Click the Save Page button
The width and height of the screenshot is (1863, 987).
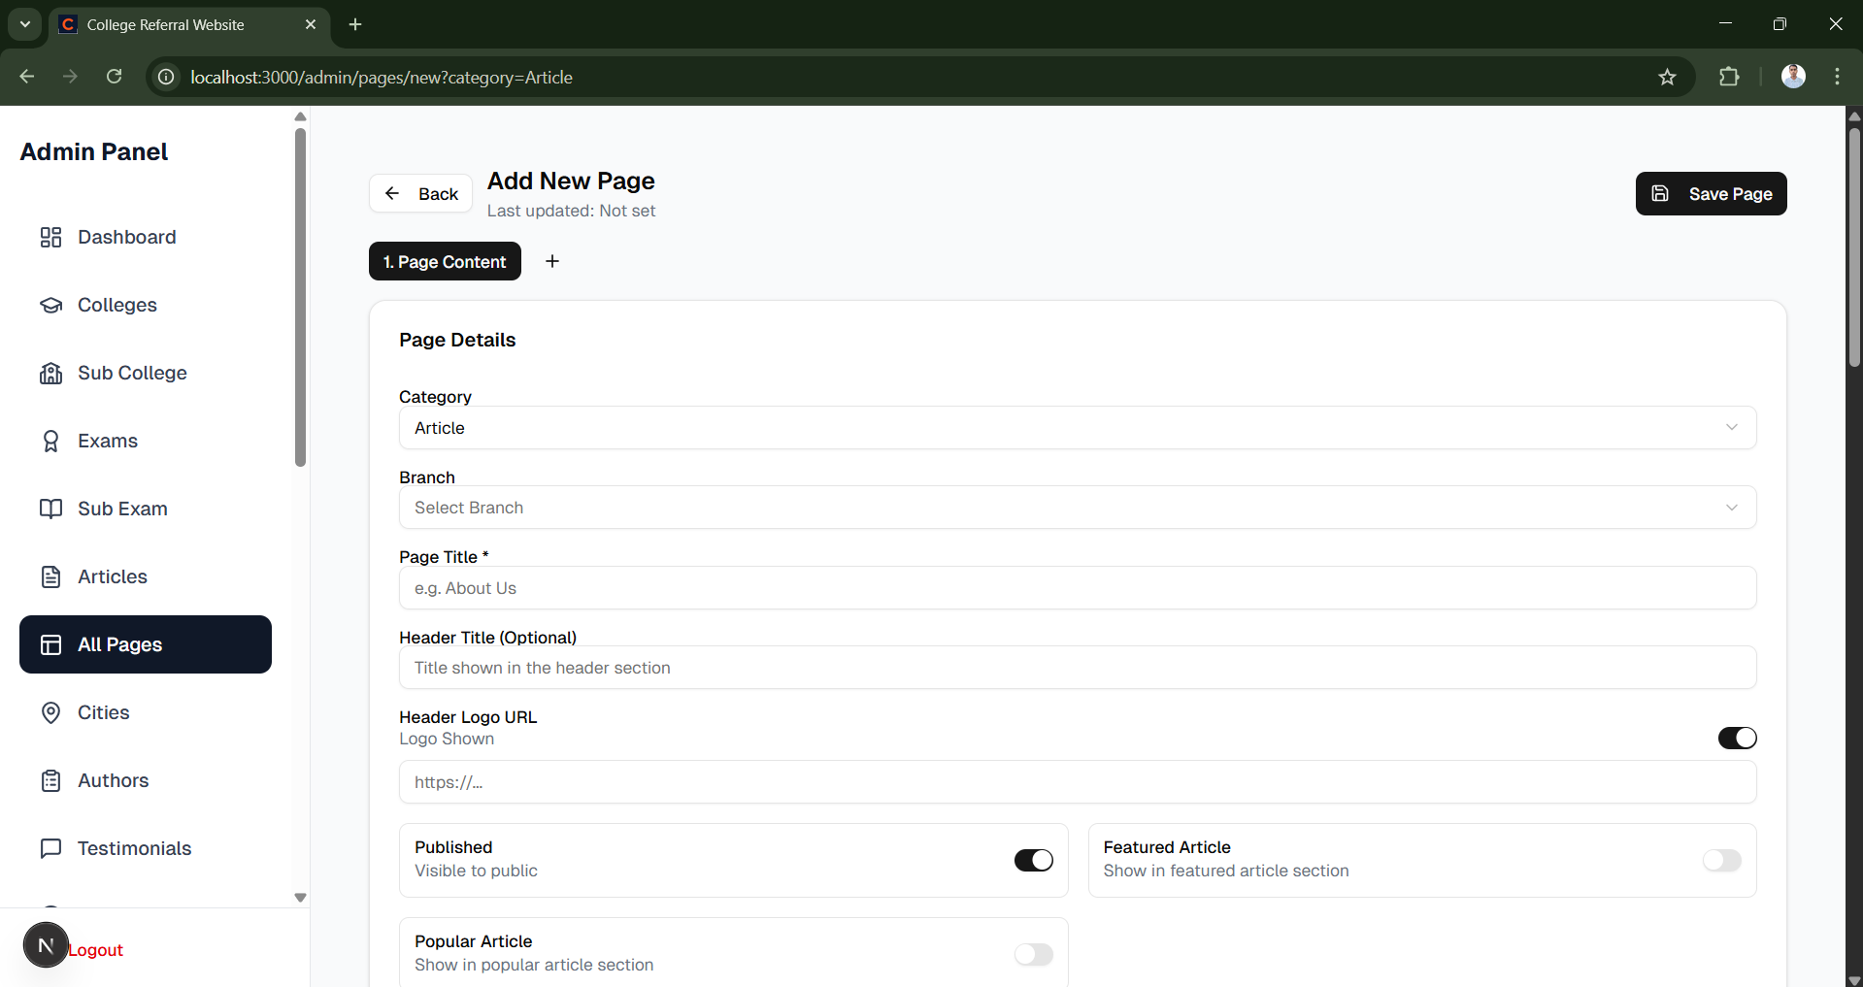click(1711, 193)
